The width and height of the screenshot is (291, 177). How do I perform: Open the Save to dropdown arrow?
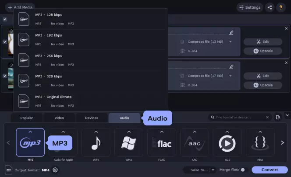point(213,170)
